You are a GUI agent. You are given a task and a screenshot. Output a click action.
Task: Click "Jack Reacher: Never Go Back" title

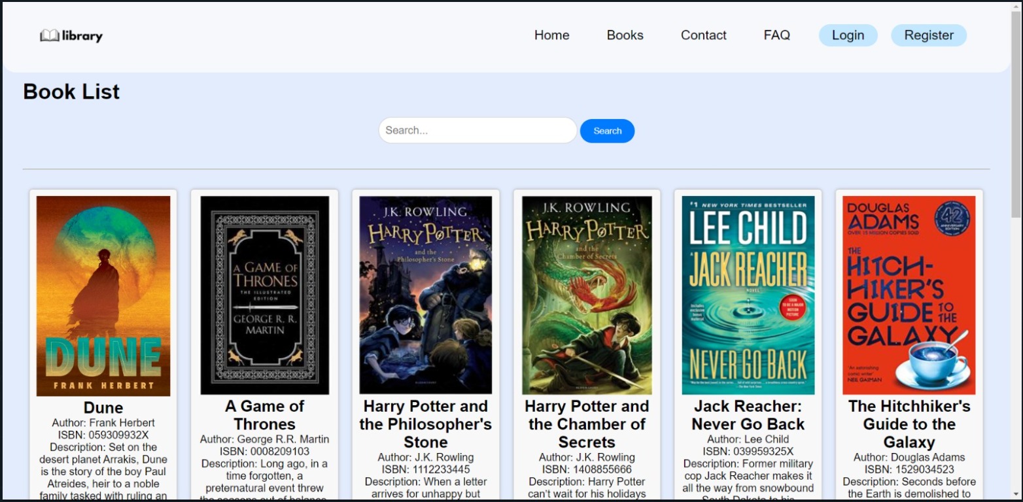748,415
